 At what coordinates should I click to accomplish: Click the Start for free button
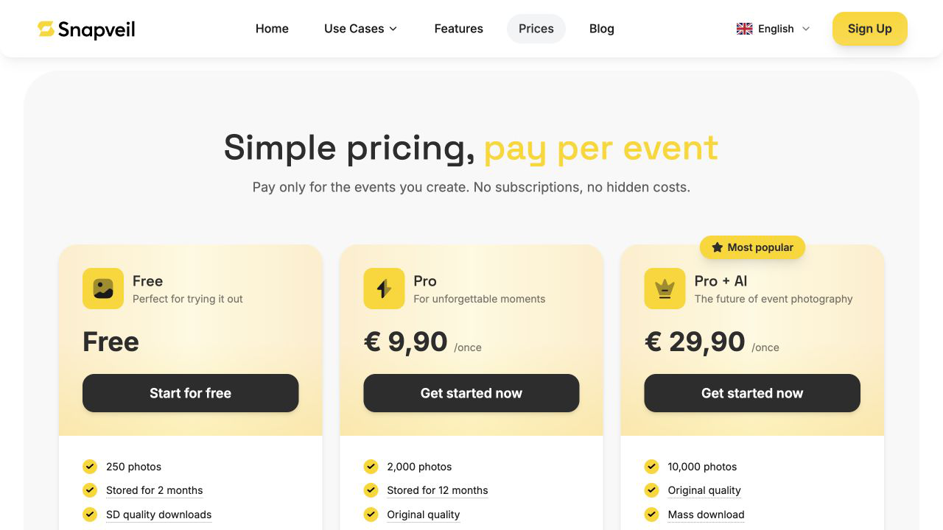coord(190,393)
